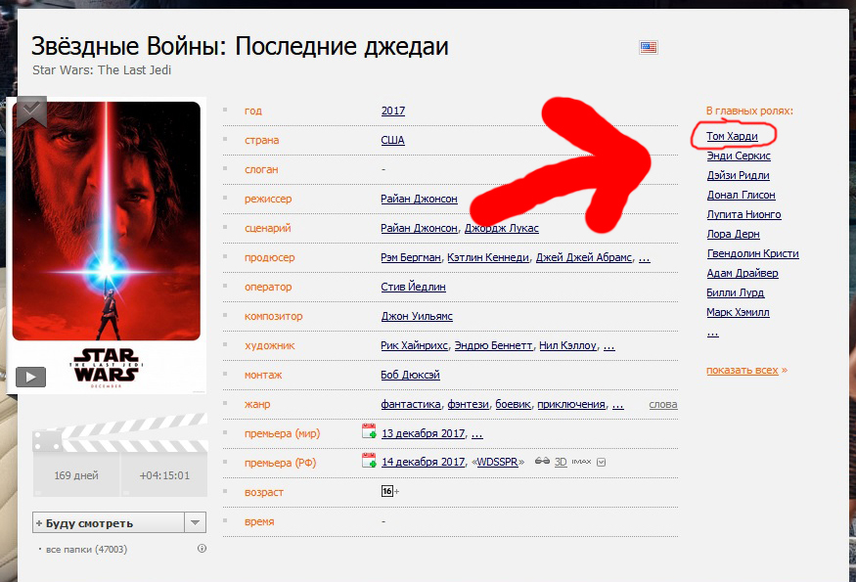Open actress Дэйзи Ридли link
The height and width of the screenshot is (582, 856).
(738, 175)
